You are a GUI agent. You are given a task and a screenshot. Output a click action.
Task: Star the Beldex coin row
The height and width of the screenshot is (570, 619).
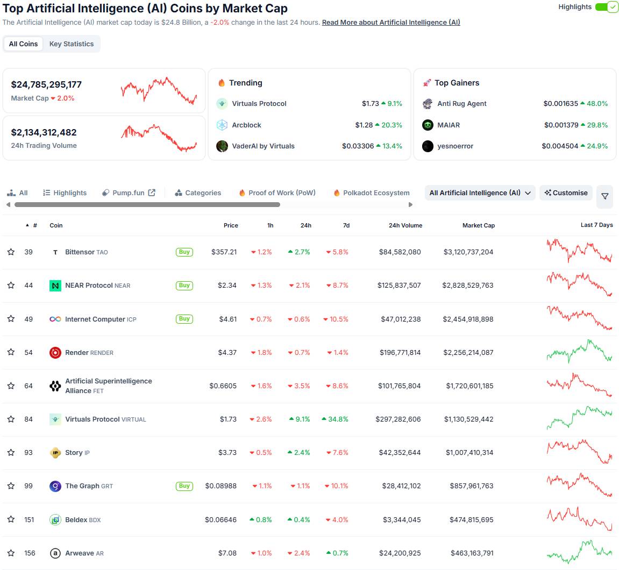(11, 519)
